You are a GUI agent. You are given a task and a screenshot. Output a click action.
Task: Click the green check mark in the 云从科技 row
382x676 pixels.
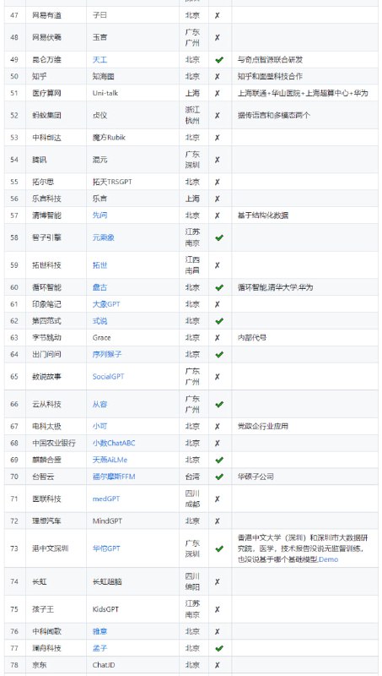click(219, 405)
